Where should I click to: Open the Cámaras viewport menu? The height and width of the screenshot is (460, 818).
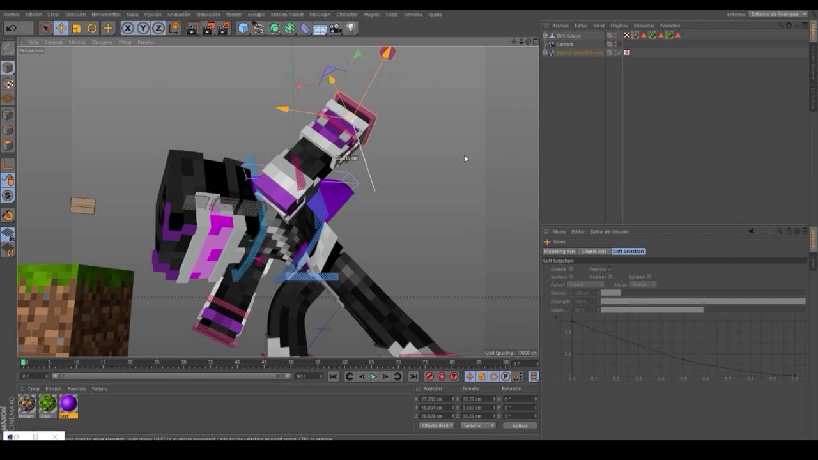coord(54,42)
